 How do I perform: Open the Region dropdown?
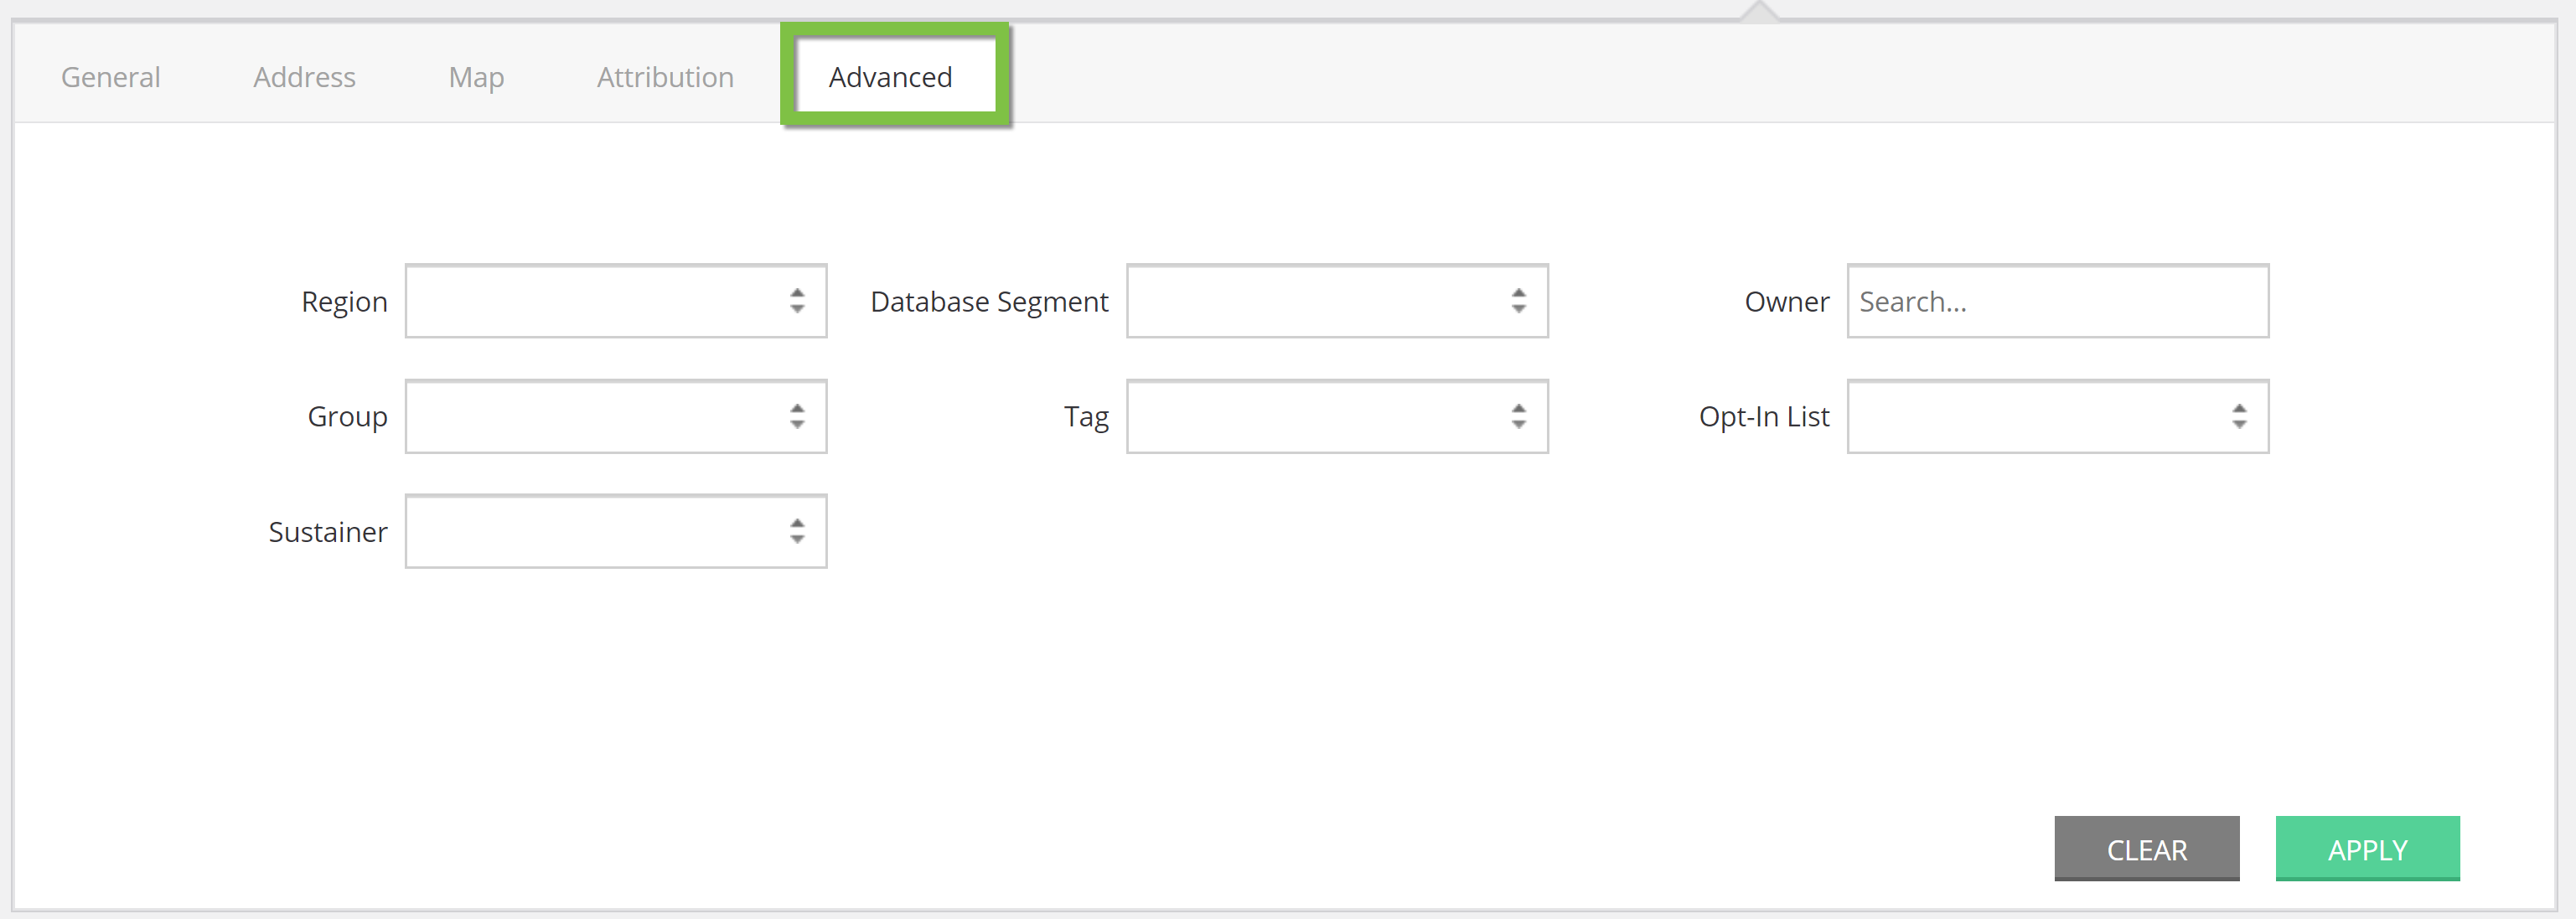click(x=616, y=301)
